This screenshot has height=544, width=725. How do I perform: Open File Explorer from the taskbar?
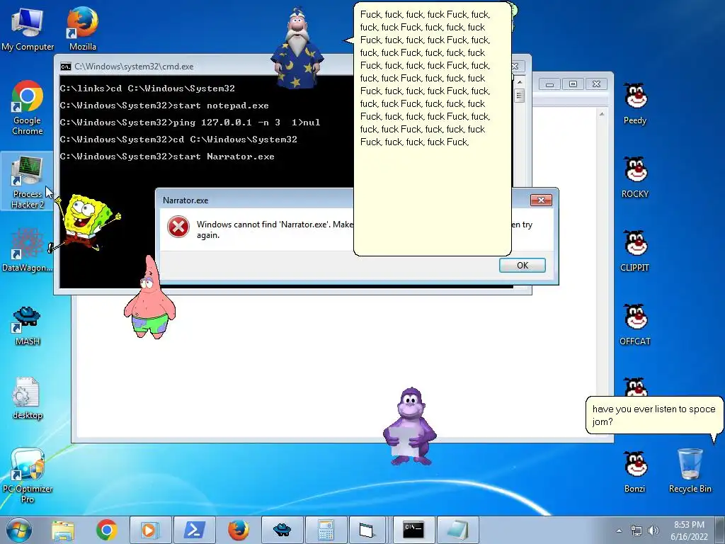pyautogui.click(x=63, y=530)
